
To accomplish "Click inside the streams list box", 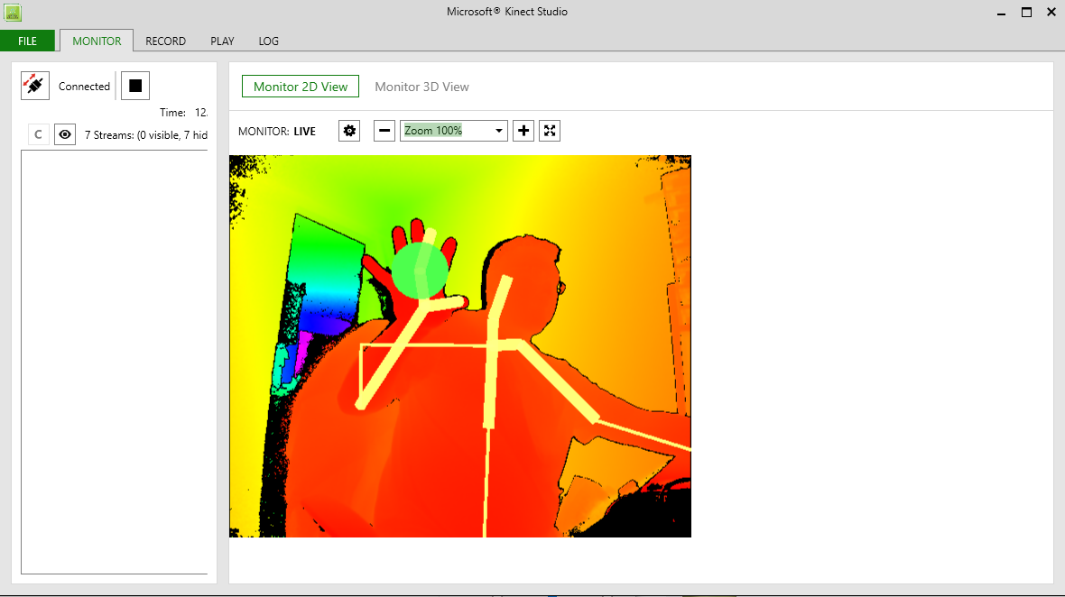I will coord(114,363).
